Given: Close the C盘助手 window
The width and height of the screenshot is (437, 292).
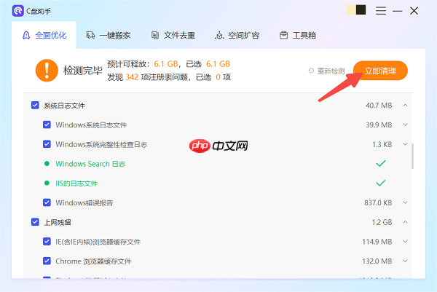Looking at the screenshot, I should 414,11.
